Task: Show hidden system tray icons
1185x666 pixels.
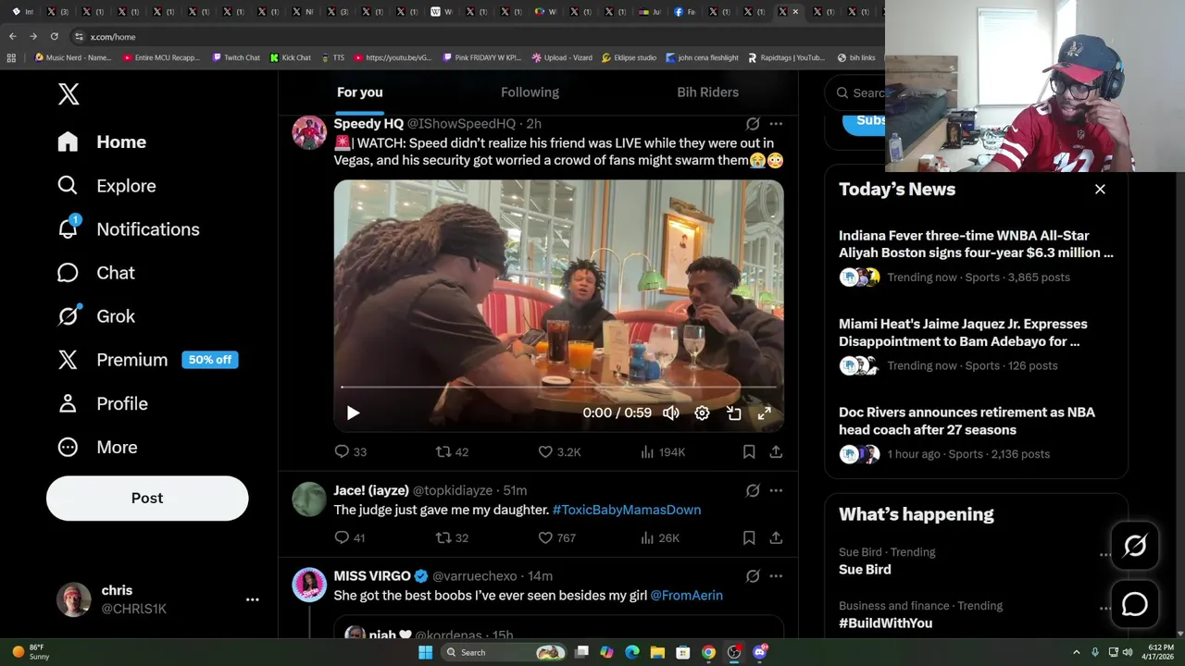Action: [x=1076, y=652]
